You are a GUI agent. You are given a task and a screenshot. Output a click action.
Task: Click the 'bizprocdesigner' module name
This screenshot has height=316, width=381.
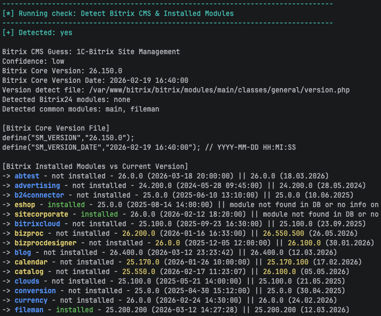pos(46,243)
